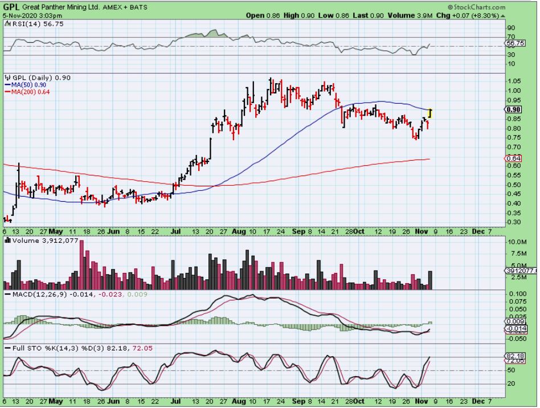Click the 5-Nov-2020 3:03pm timestamp
The width and height of the screenshot is (540, 408).
point(32,16)
